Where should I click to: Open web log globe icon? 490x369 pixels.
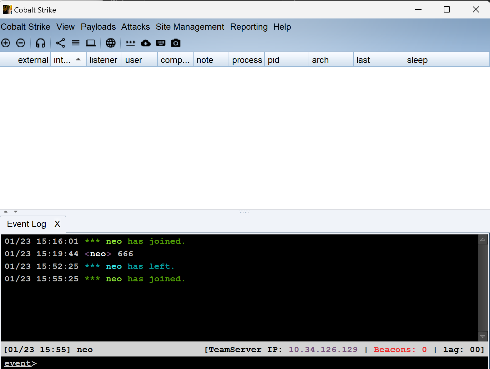[x=111, y=43]
